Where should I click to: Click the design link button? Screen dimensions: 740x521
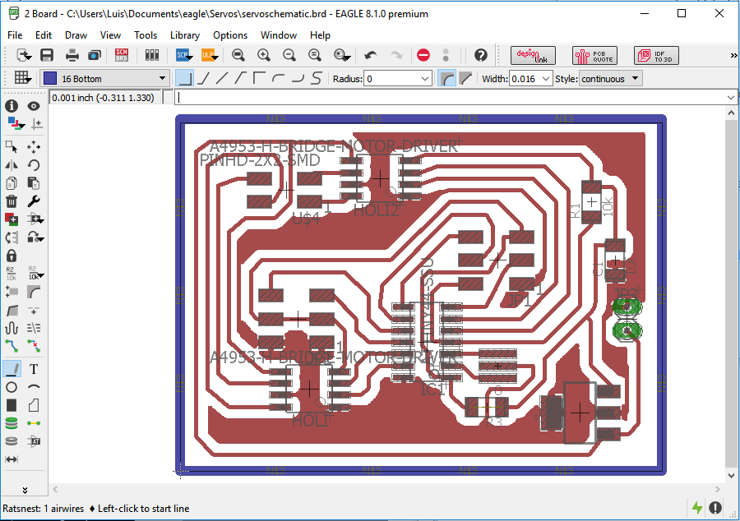(x=533, y=56)
